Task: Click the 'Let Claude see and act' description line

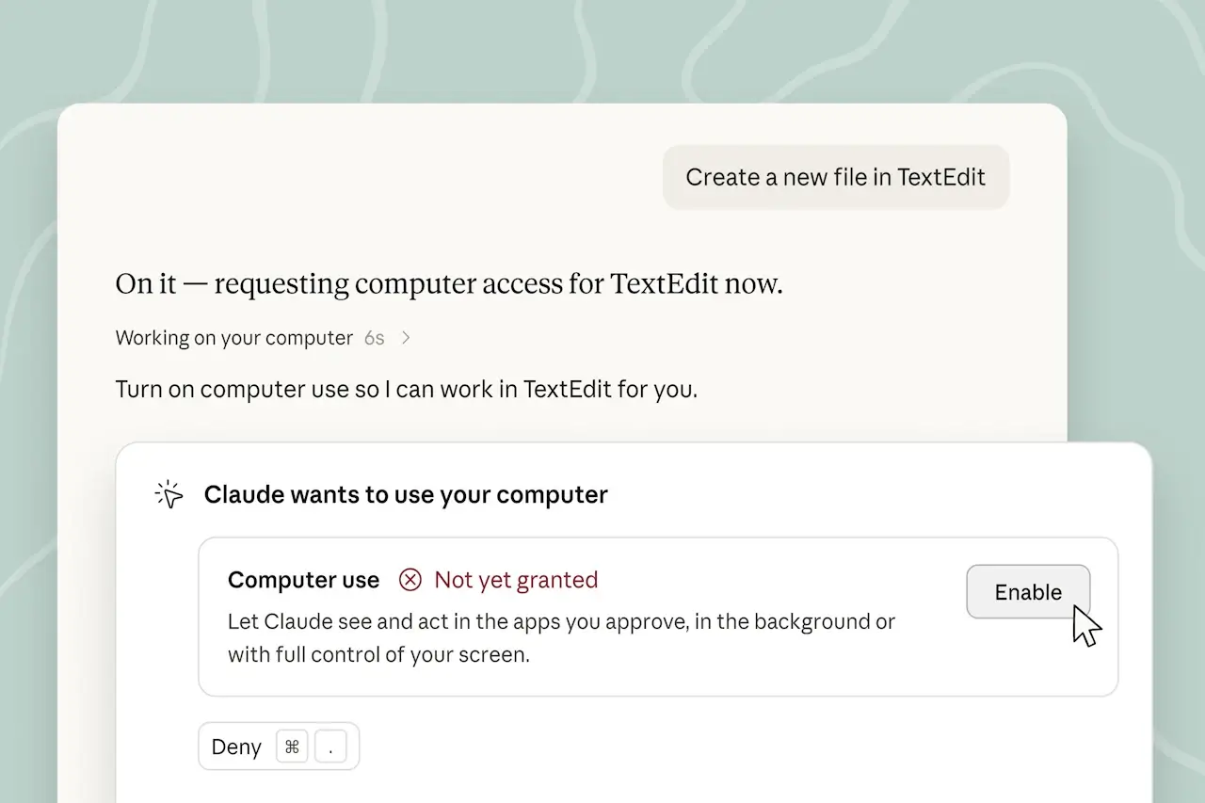Action: click(561, 621)
